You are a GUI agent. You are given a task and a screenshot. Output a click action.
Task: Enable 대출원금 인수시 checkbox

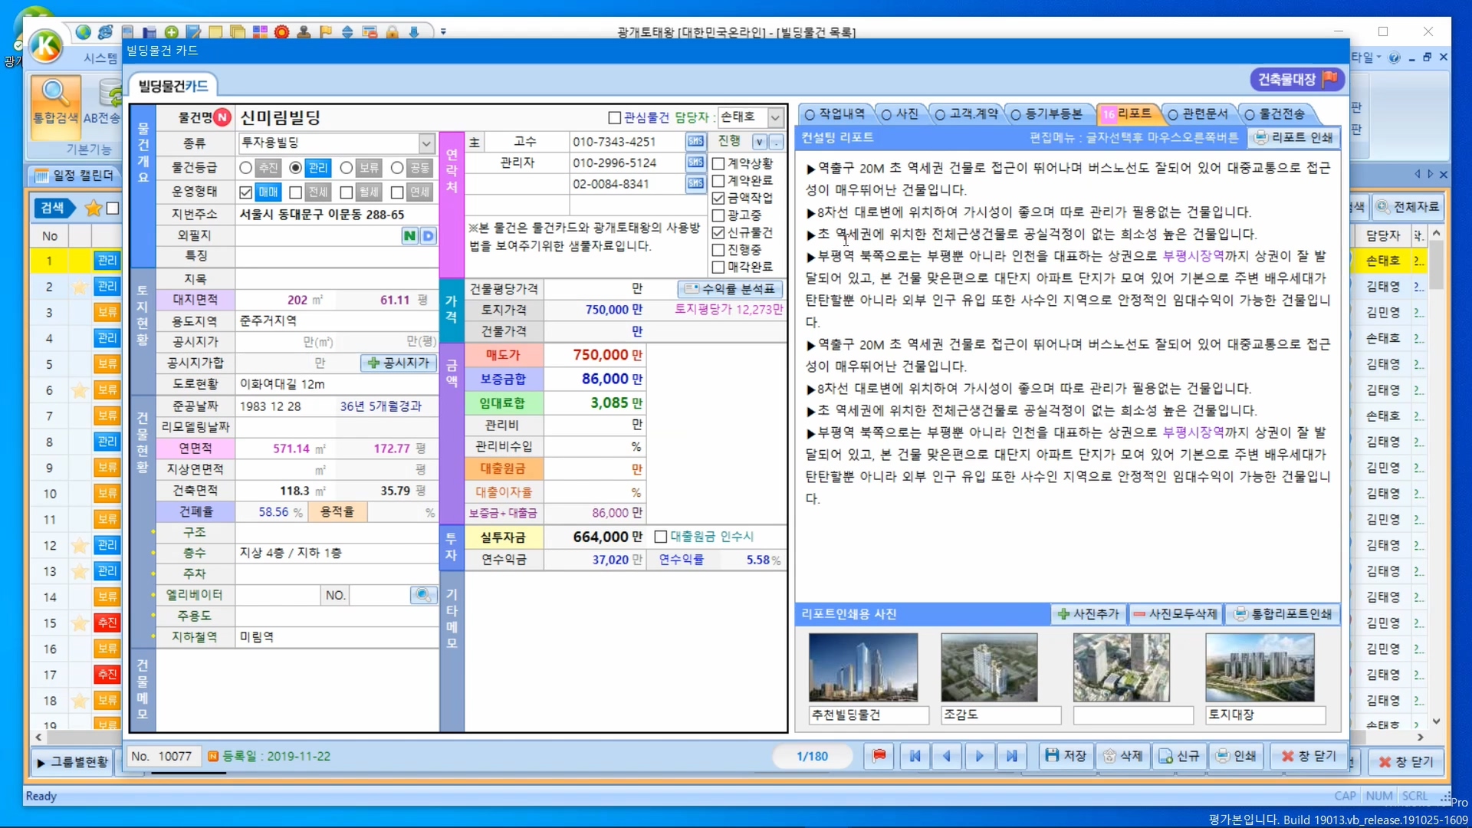tap(661, 537)
